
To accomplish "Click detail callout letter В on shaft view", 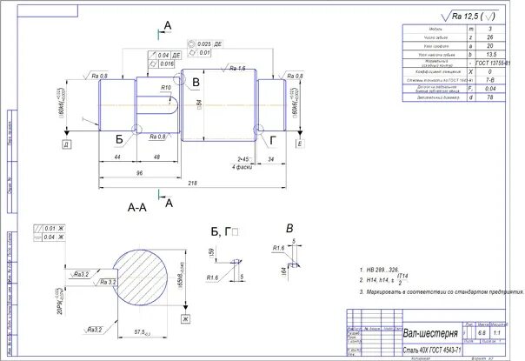I will (x=196, y=83).
